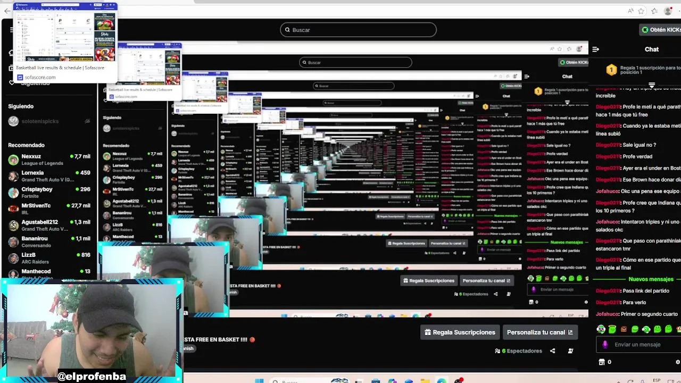
Task: Open Lornexia channel avatar in sidebar
Action: (x=13, y=176)
